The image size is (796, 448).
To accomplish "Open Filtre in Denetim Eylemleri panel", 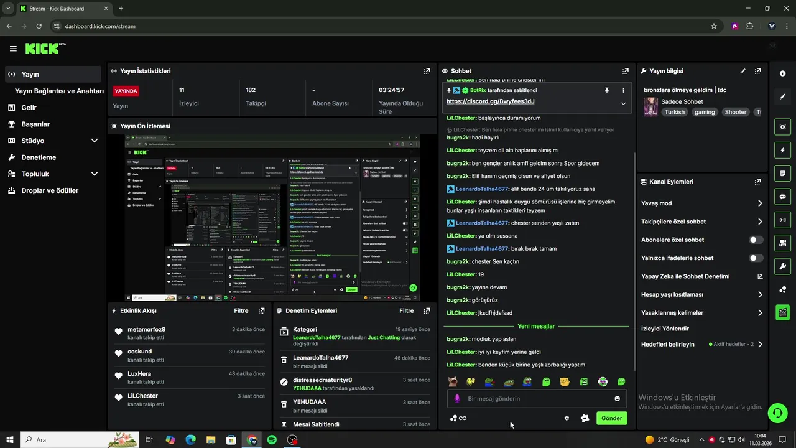I will point(407,310).
